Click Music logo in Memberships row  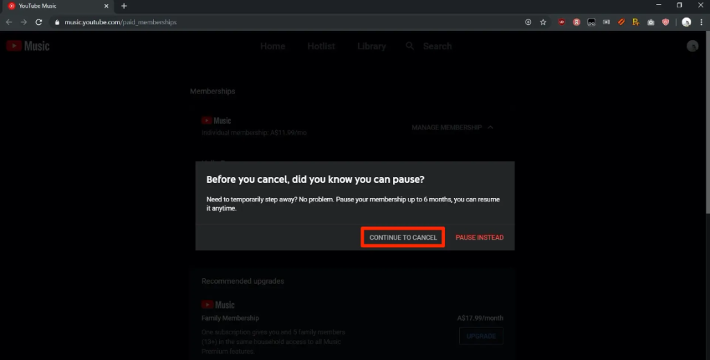[x=216, y=120]
